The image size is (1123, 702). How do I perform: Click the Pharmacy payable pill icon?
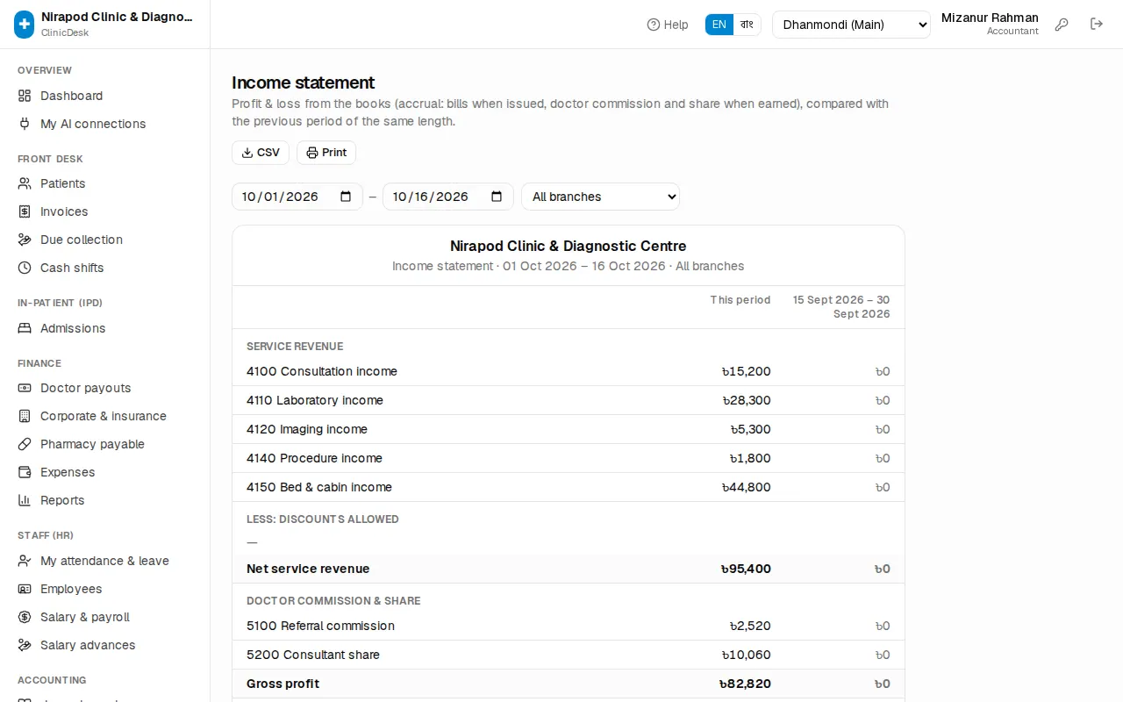(25, 444)
